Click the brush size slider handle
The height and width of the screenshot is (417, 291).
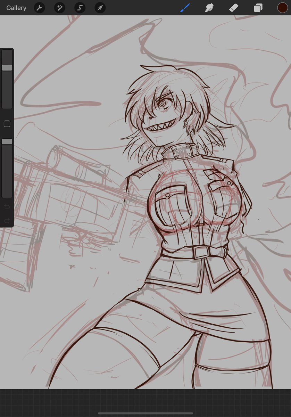(7, 68)
